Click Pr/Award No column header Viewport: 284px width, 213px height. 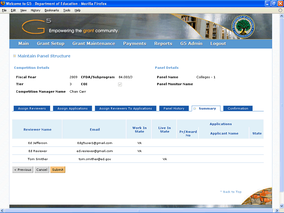[x=188, y=134]
